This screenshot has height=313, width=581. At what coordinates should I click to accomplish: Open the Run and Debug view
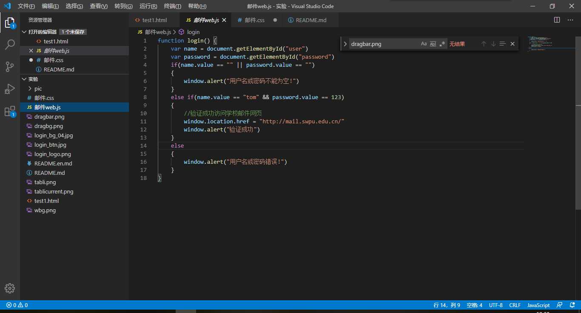pos(10,89)
